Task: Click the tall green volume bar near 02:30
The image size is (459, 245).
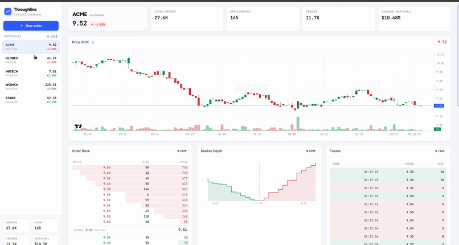Action: pos(298,124)
